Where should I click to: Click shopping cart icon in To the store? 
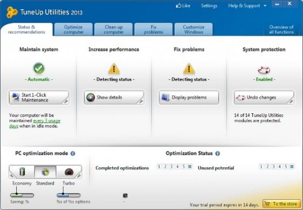(x=267, y=204)
